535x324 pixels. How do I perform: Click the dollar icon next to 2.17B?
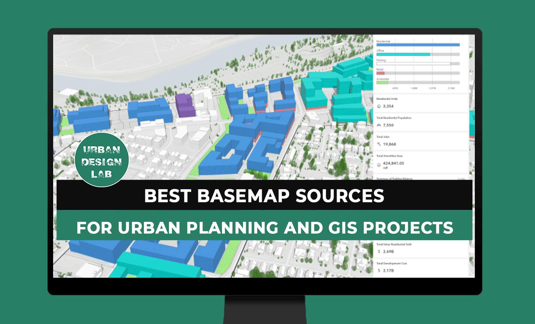pyautogui.click(x=378, y=271)
